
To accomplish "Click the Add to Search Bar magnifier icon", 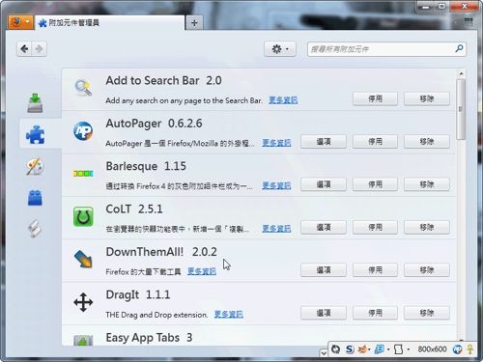I will (83, 88).
